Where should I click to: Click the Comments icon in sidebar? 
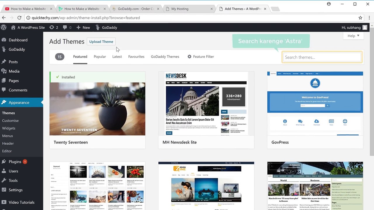[4, 90]
